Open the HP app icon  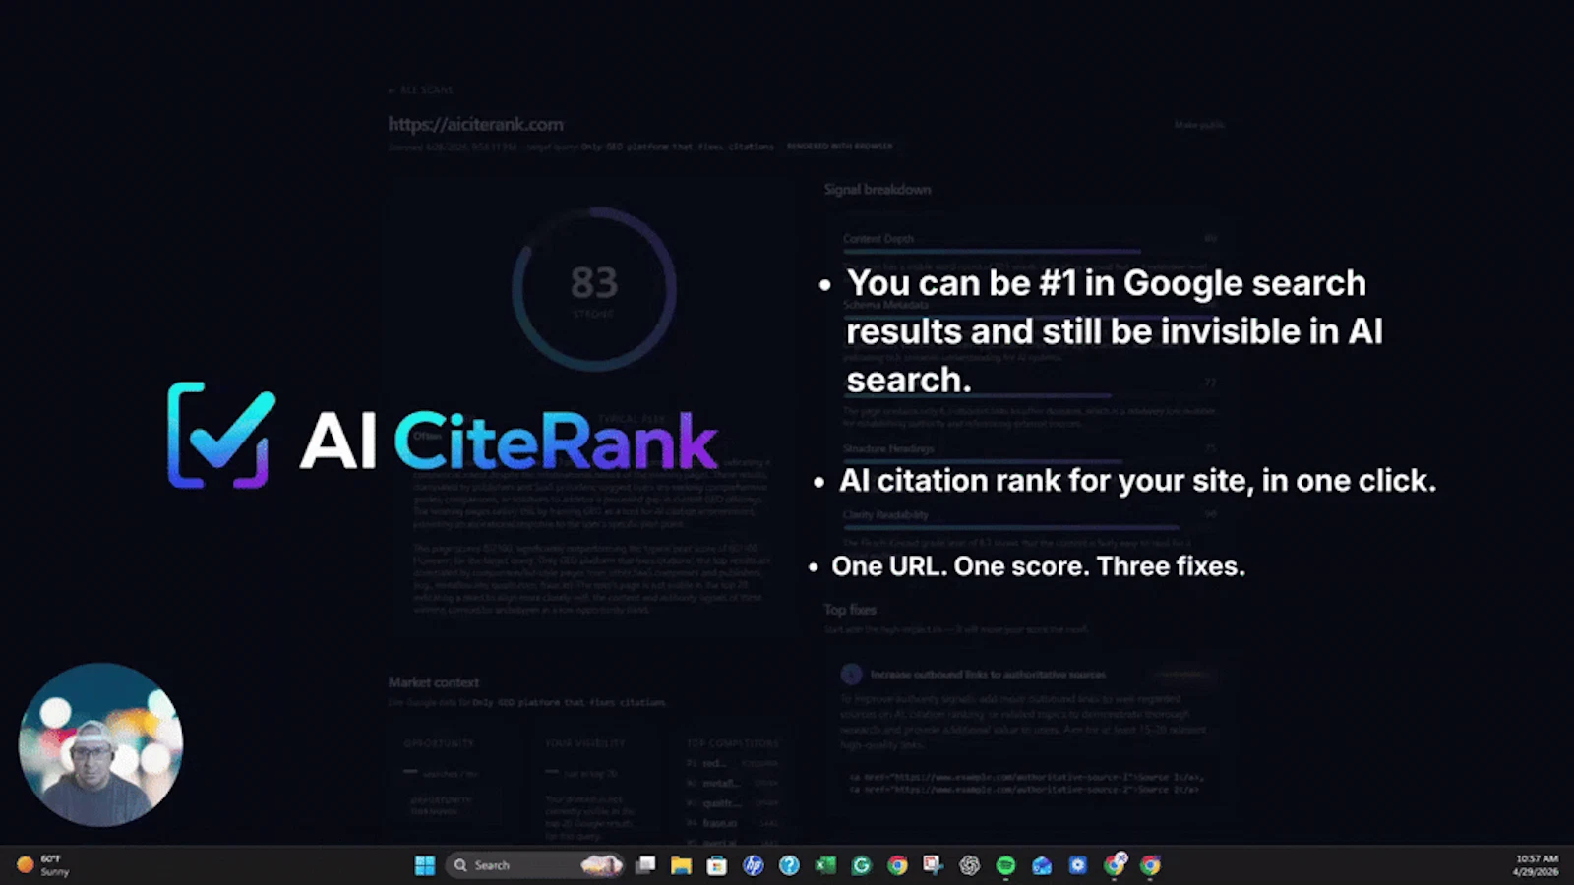coord(754,865)
